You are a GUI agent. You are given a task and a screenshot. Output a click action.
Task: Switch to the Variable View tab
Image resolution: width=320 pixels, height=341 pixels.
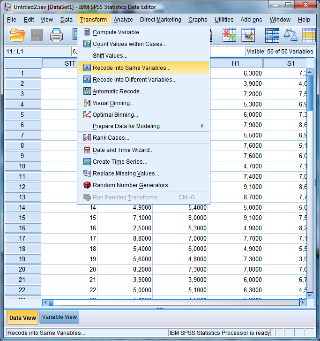click(x=60, y=317)
